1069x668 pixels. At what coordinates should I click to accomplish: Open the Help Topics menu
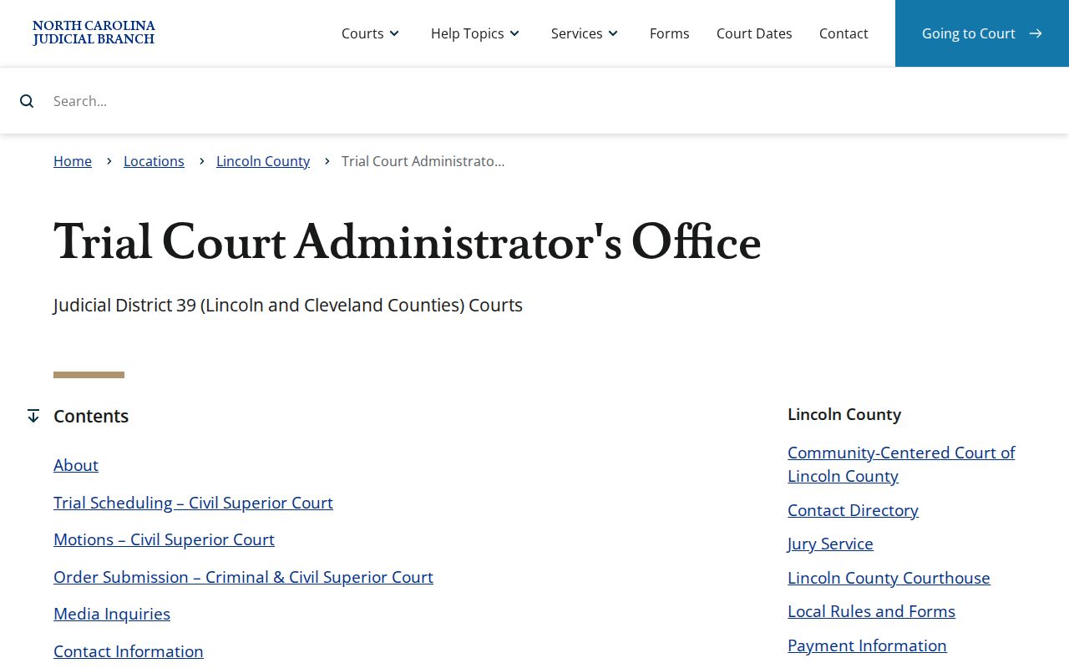click(x=476, y=33)
